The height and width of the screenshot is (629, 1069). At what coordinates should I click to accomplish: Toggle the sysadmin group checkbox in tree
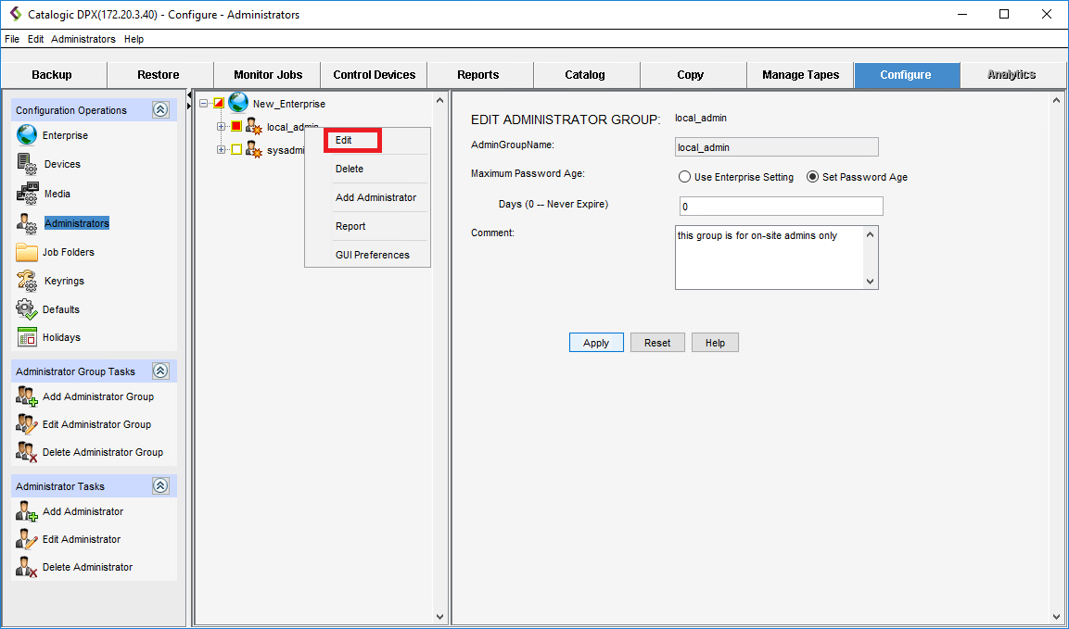pyautogui.click(x=235, y=150)
